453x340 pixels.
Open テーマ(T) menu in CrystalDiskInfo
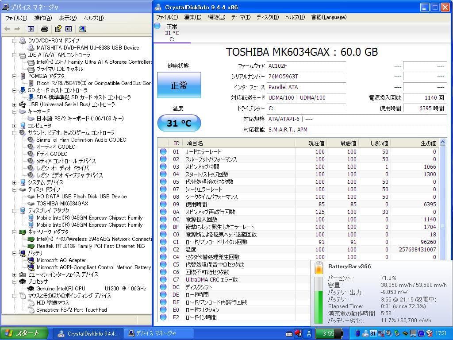[x=241, y=17]
